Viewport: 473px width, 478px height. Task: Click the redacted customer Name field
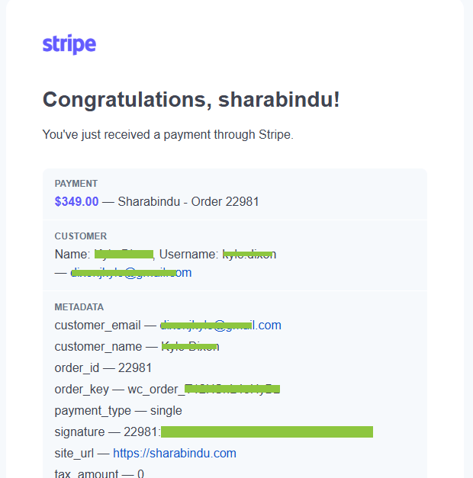click(124, 254)
